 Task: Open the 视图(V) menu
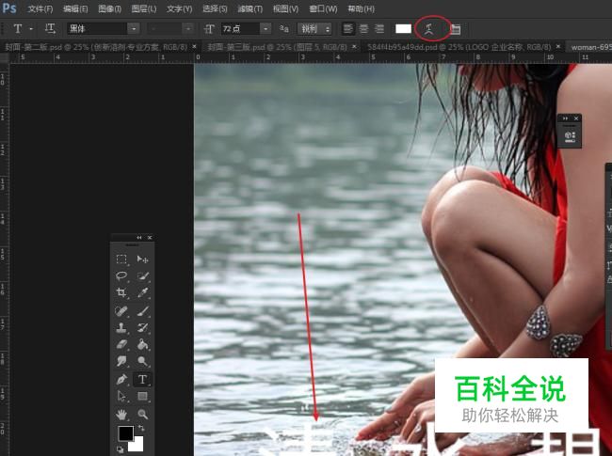[x=285, y=8]
